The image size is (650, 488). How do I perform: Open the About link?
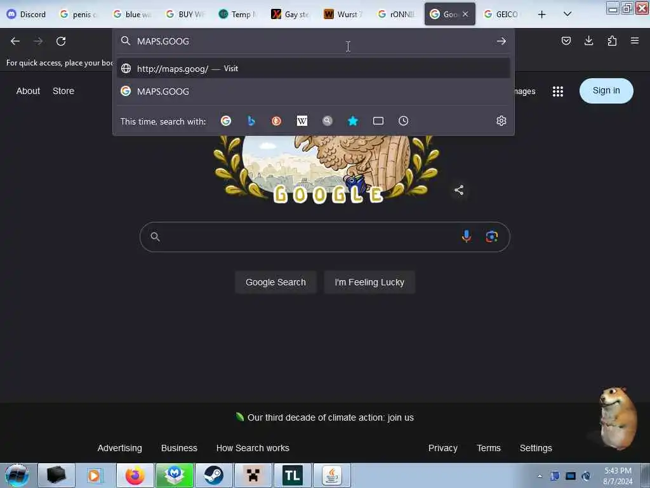click(28, 91)
